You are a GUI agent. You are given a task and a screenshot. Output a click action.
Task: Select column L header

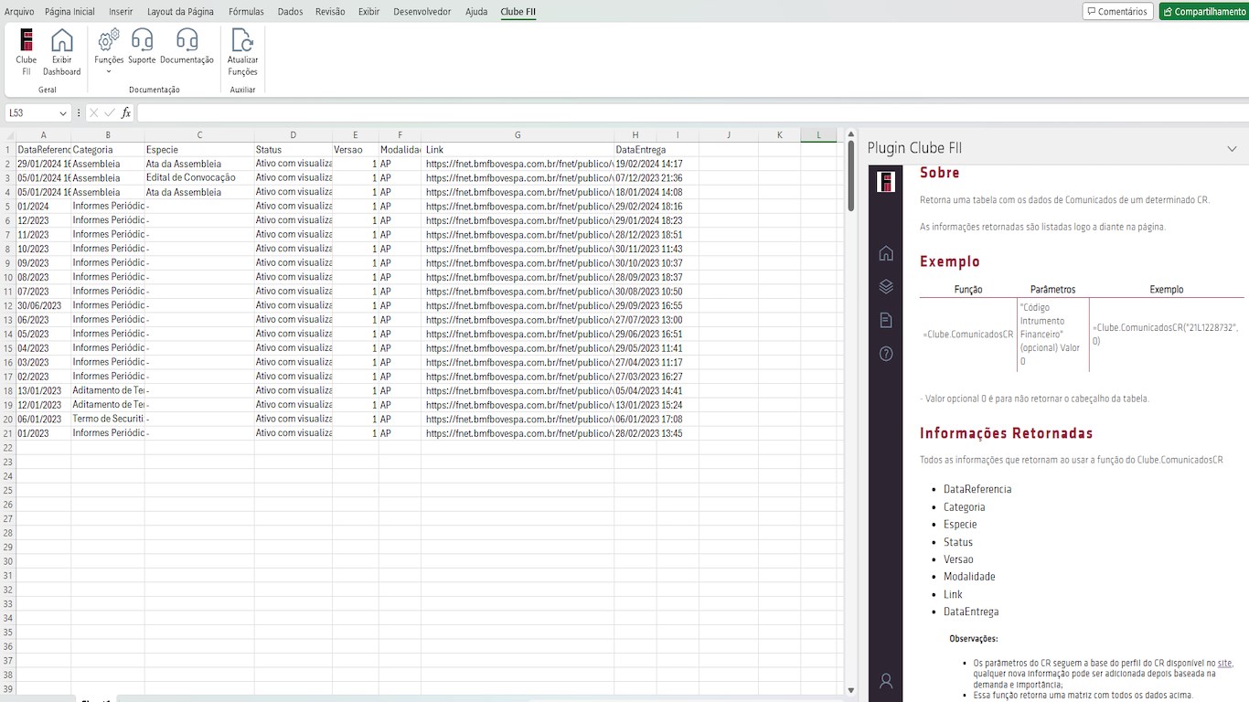pos(819,135)
